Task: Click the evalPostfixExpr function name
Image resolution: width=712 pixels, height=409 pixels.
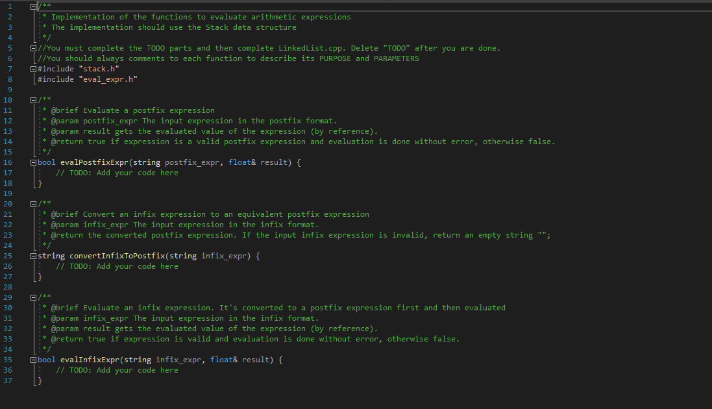Action: tap(95, 162)
